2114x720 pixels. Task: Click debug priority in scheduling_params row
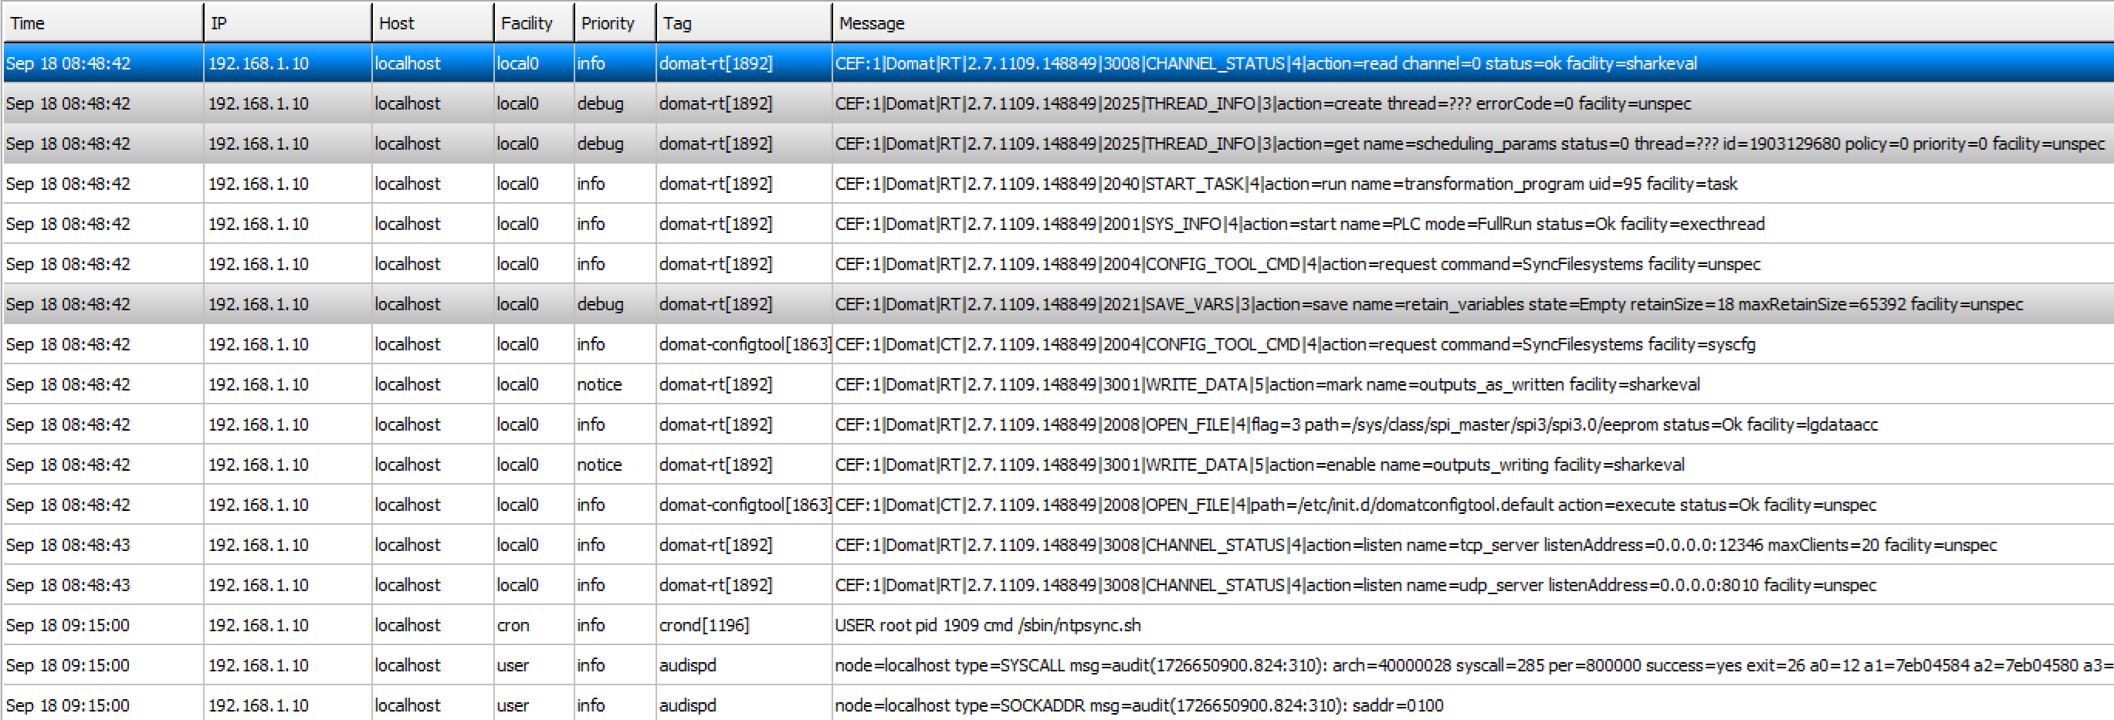600,144
